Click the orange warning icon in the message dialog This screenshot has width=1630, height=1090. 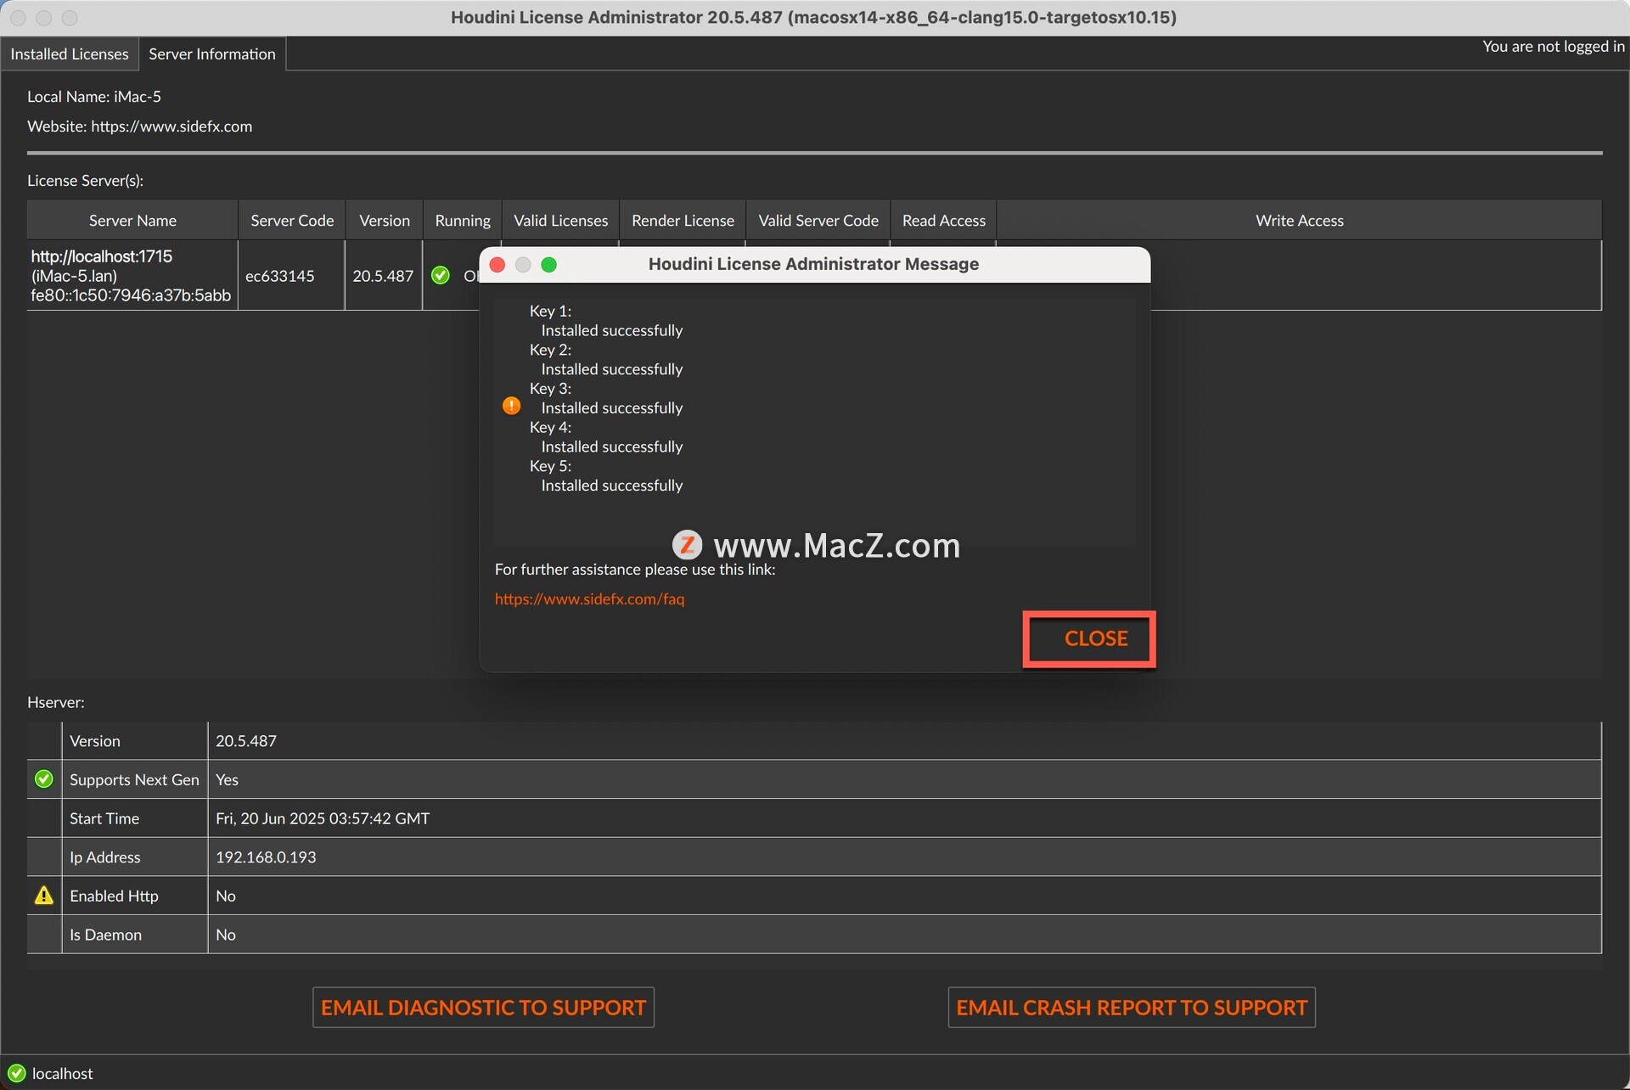click(x=511, y=406)
